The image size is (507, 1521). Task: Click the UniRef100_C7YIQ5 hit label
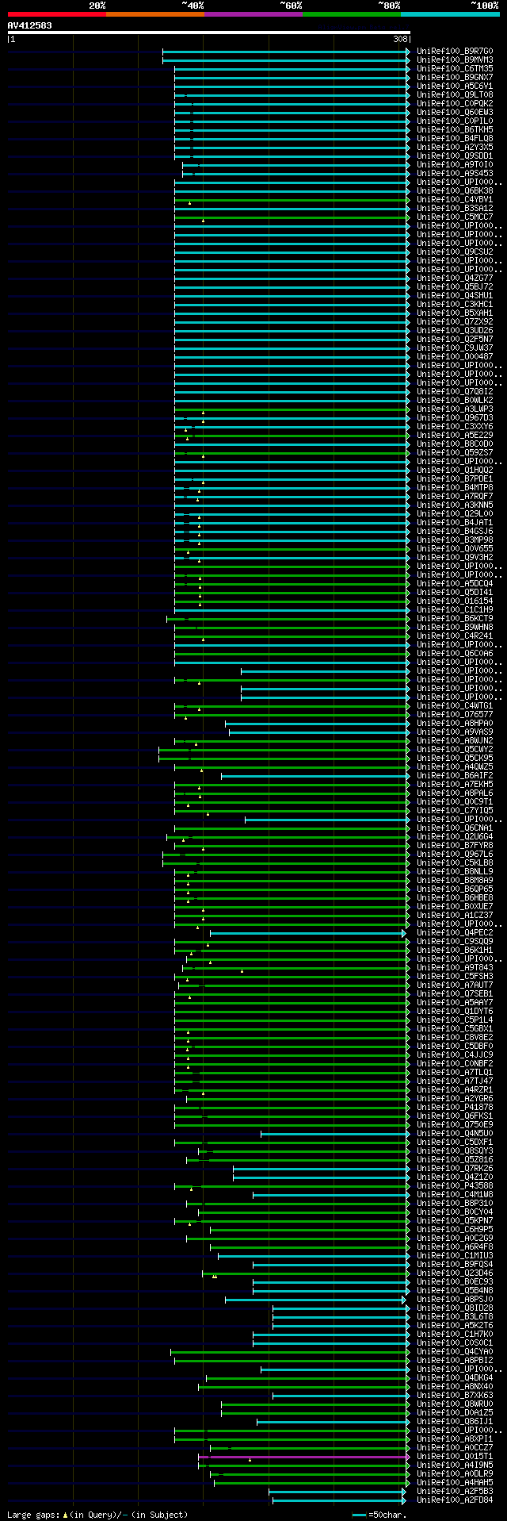coord(455,810)
